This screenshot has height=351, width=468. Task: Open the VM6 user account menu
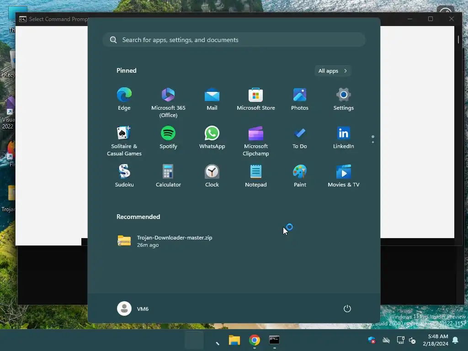click(133, 308)
